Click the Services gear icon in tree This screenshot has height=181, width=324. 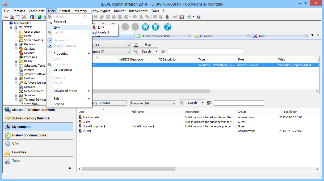21,49
